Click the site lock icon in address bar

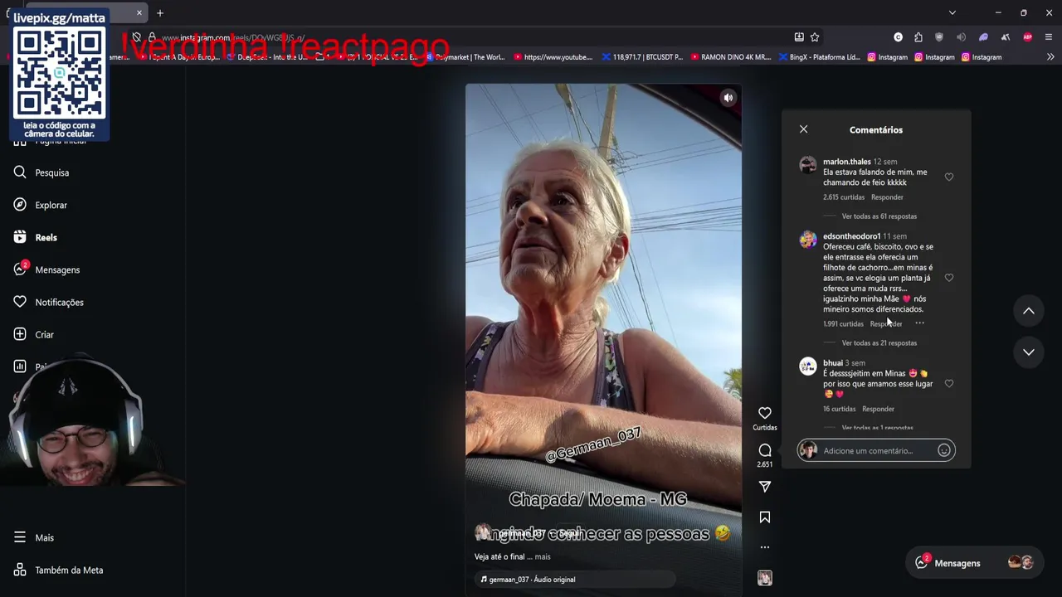[152, 37]
